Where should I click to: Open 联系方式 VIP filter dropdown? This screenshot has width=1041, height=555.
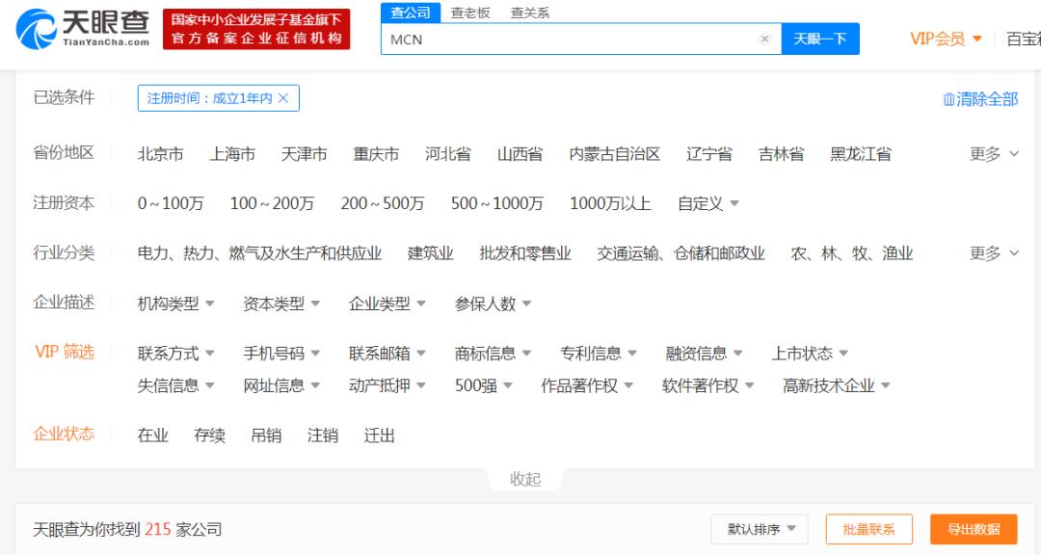point(175,354)
